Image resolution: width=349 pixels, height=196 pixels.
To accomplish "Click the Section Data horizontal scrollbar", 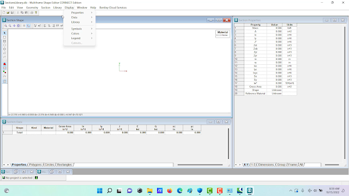I will click(200, 165).
